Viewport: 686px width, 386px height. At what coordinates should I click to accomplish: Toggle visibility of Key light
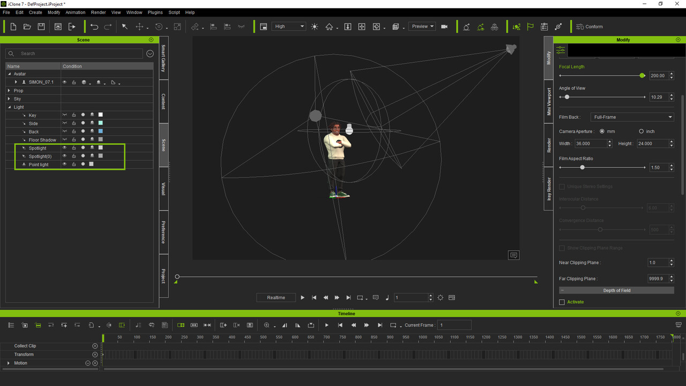[65, 115]
